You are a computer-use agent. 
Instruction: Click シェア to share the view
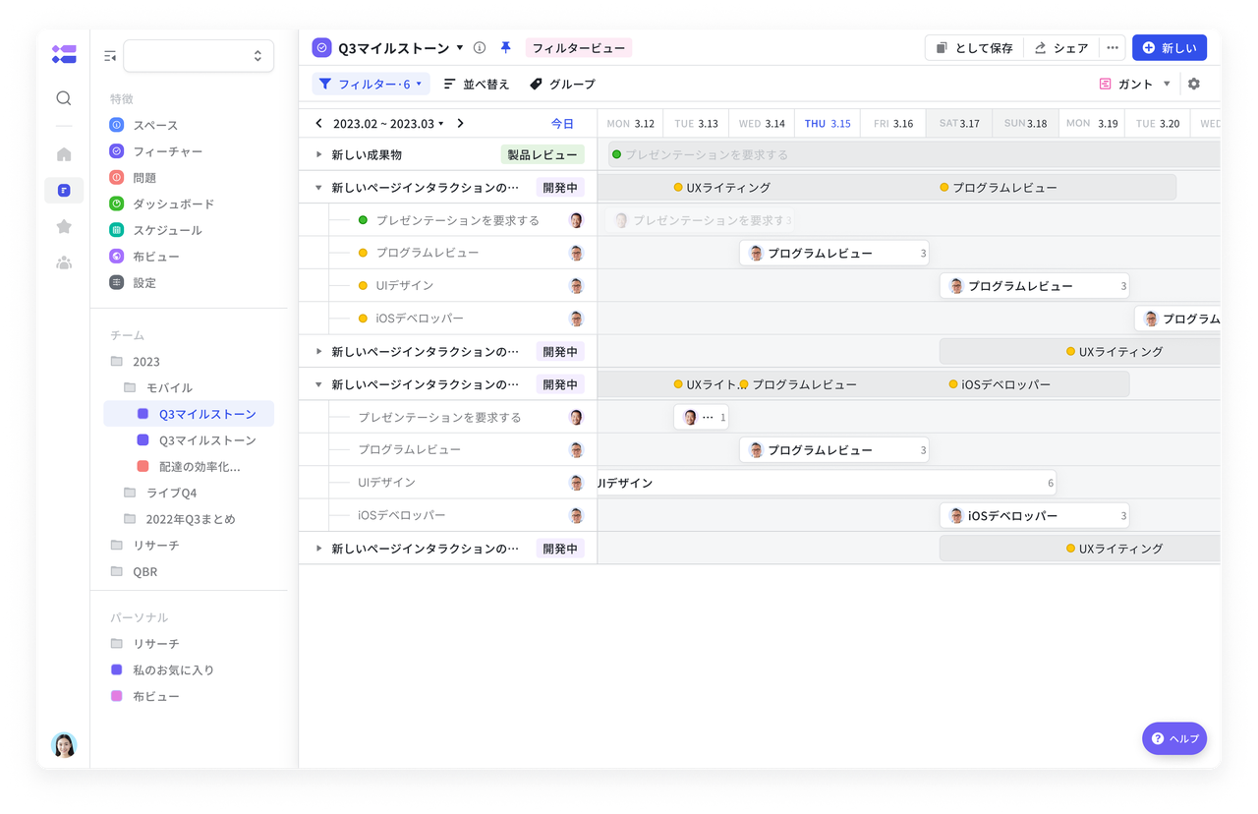[x=1061, y=46]
